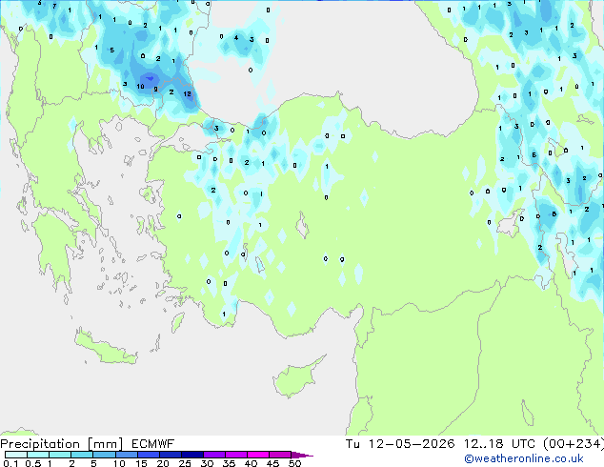
Task: Click the 40–45 mm magenta legend swatch
Action: (x=258, y=455)
